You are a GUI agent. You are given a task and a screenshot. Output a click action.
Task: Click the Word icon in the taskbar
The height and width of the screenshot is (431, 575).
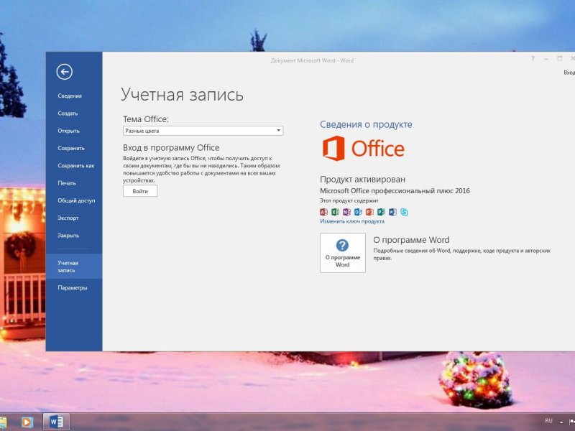56,422
